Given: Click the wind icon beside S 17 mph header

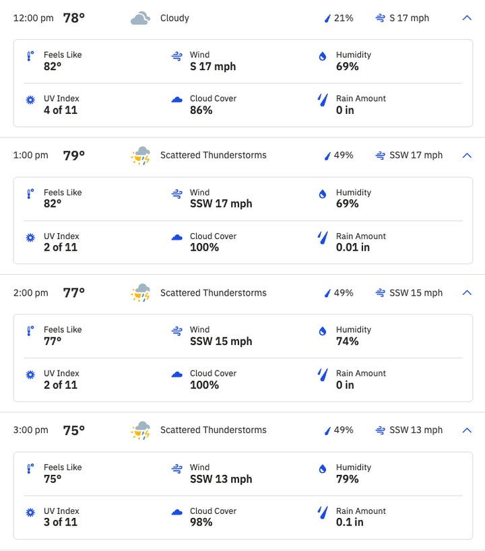Looking at the screenshot, I should 381,18.
